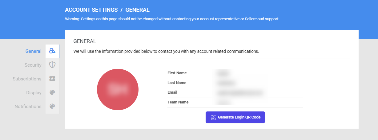378x140 pixels.
Task: Click the Notifications palette icon
Action: pos(52,107)
